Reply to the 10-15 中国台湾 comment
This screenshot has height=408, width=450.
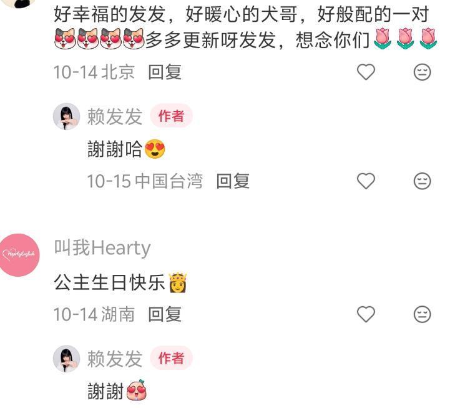[233, 181]
